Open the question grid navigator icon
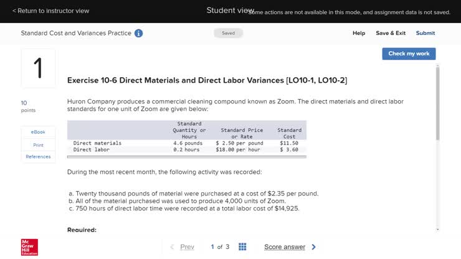 [242, 247]
